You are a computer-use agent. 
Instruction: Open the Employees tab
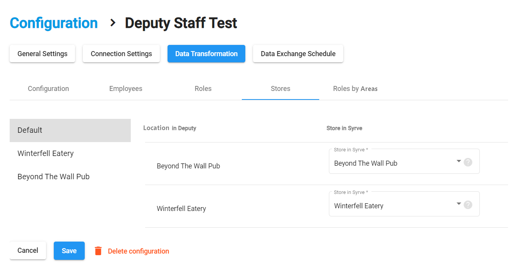tap(126, 89)
